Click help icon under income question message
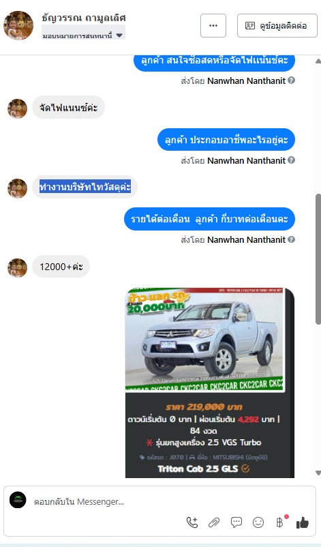321x547 pixels. (292, 239)
